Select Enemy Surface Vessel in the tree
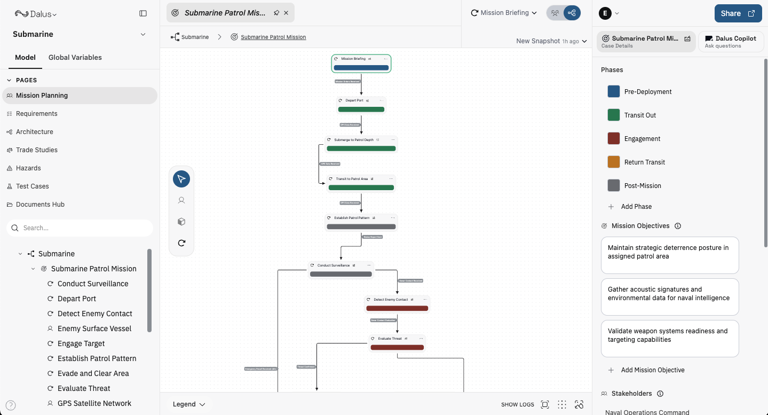The image size is (768, 415). (x=94, y=328)
